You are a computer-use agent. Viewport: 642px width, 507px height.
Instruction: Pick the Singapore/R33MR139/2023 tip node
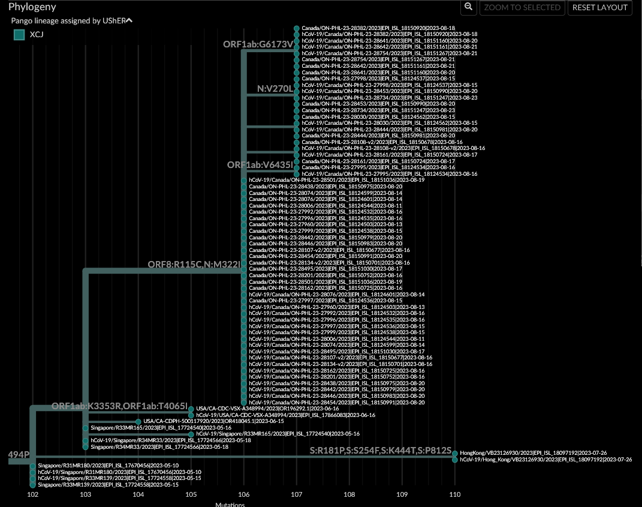[x=33, y=485]
